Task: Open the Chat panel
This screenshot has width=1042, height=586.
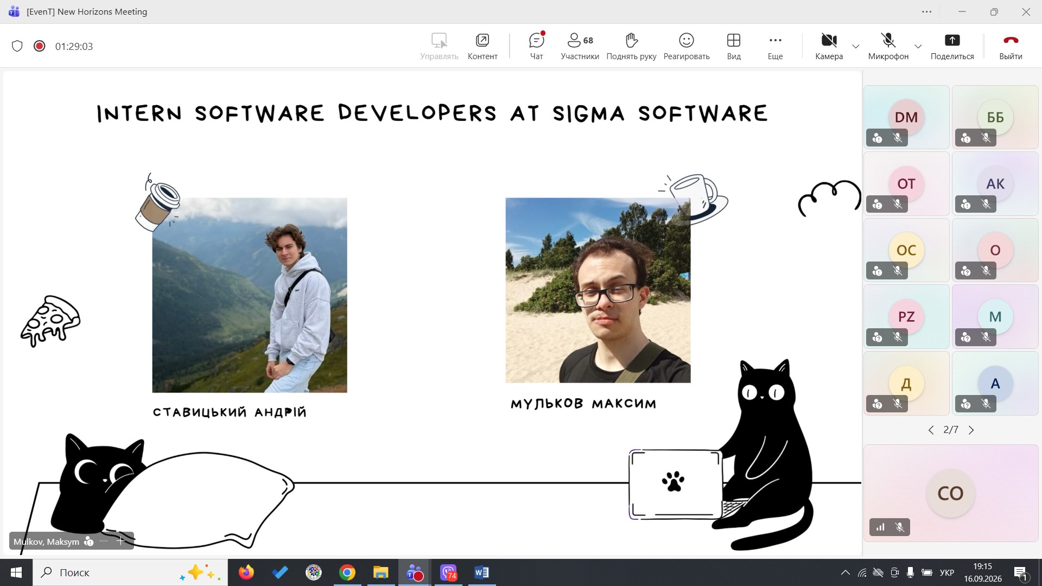Action: pos(536,46)
